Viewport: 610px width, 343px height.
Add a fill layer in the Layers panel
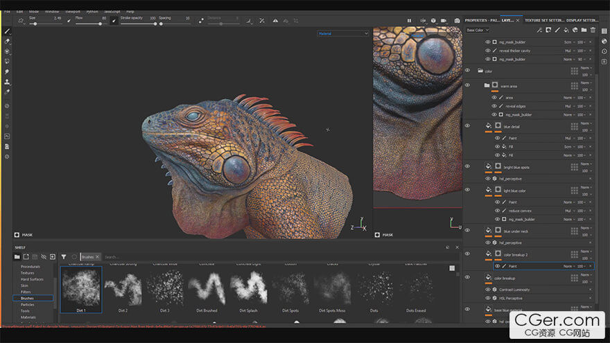(566, 30)
